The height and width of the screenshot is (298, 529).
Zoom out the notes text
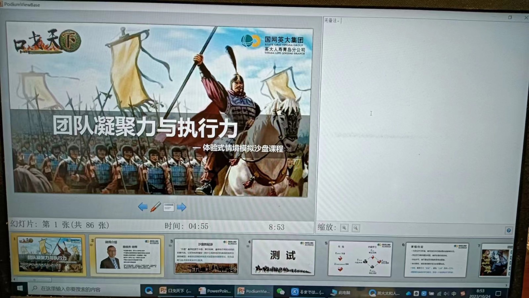(x=356, y=228)
